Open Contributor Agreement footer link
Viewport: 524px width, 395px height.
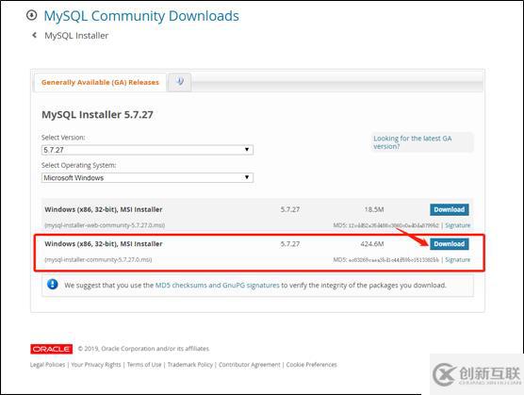coord(250,365)
